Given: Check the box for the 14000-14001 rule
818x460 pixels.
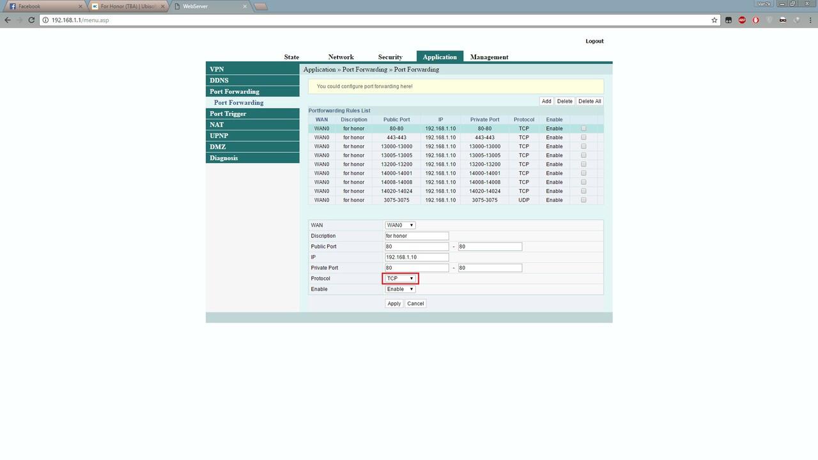Looking at the screenshot, I should click(583, 173).
